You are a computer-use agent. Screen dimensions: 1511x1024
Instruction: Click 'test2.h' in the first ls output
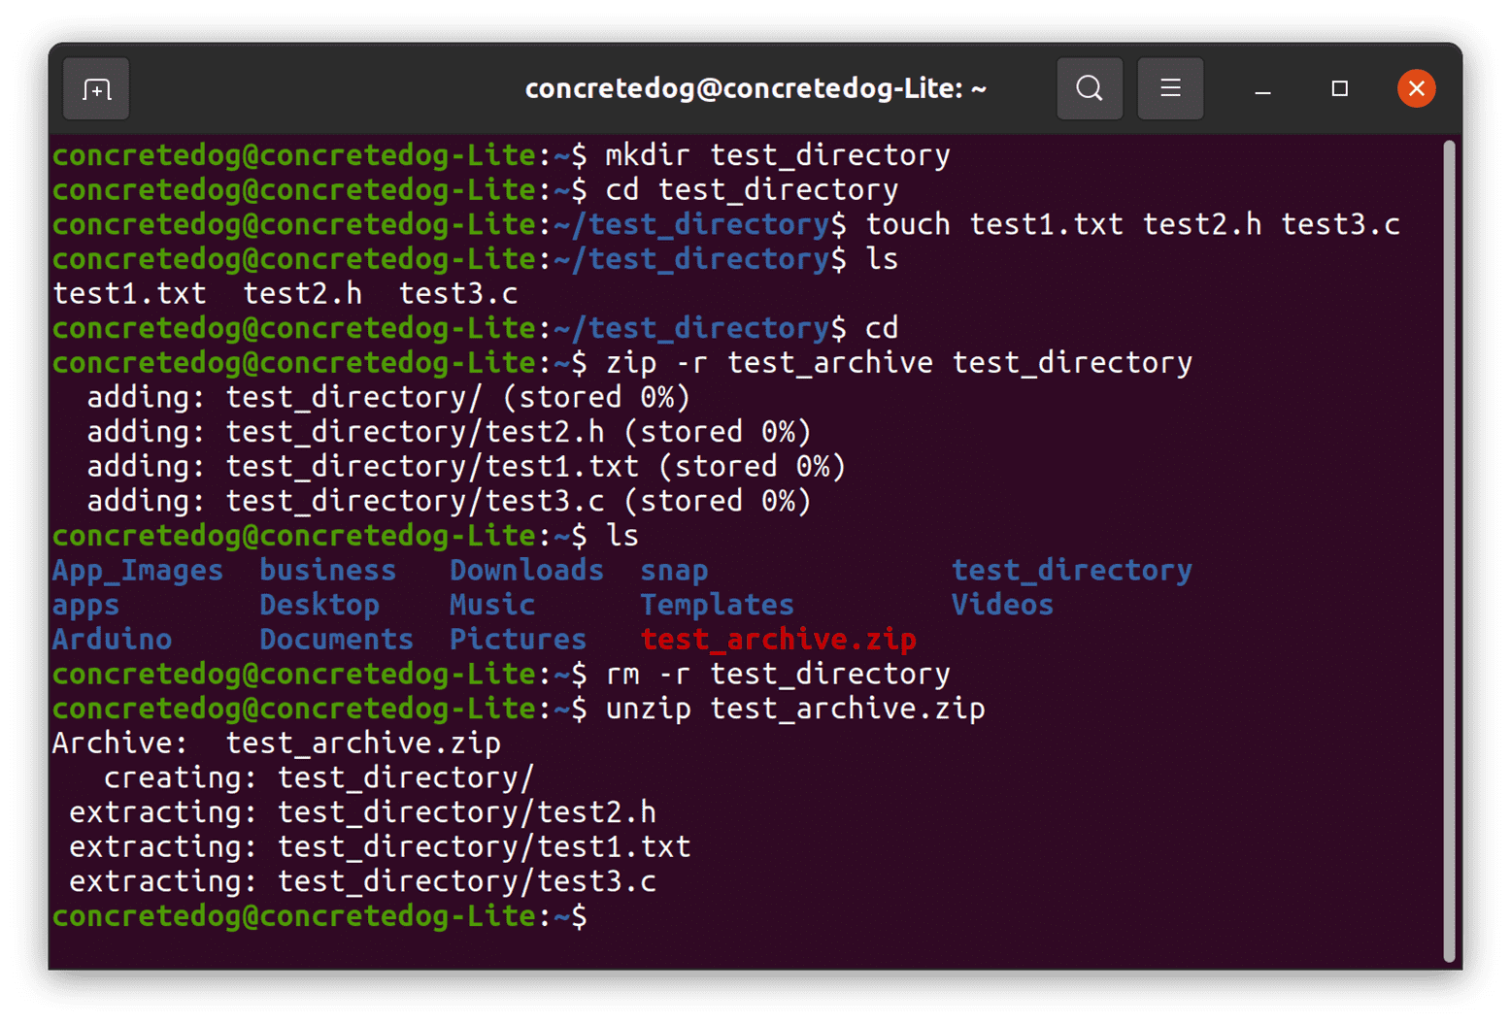click(x=302, y=294)
